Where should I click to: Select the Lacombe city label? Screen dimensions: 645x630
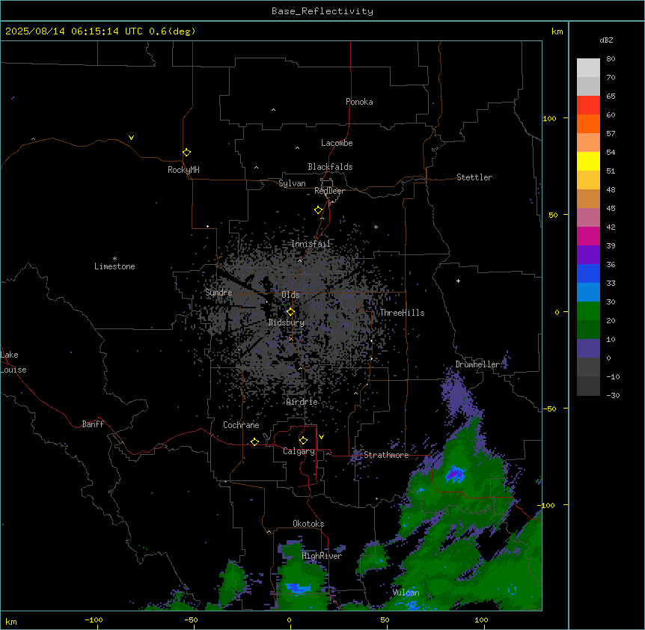pyautogui.click(x=337, y=143)
